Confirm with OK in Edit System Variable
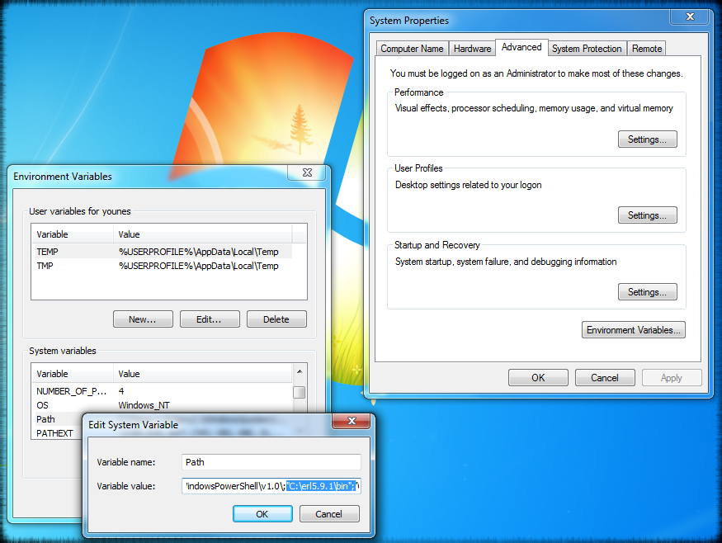Image resolution: width=722 pixels, height=543 pixels. coord(262,514)
